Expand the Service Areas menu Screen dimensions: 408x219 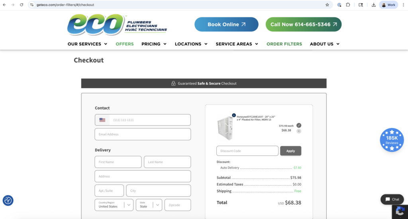pos(237,44)
